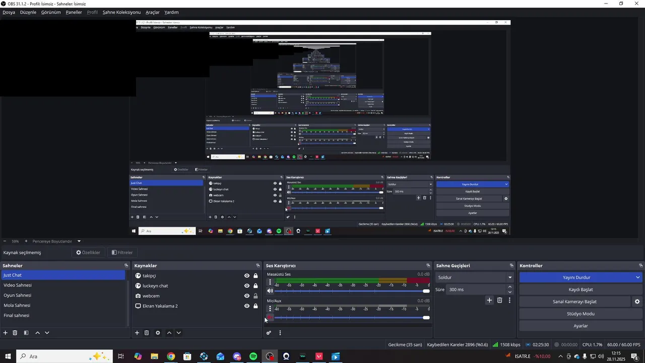Open virtual camera settings gear icon
The height and width of the screenshot is (363, 645).
coord(637,301)
